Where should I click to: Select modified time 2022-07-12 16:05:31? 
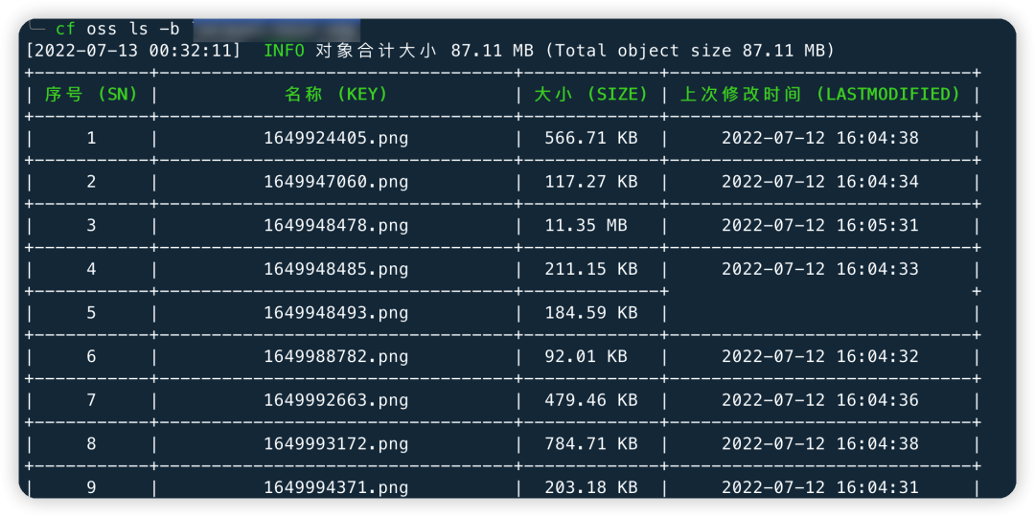coord(819,226)
